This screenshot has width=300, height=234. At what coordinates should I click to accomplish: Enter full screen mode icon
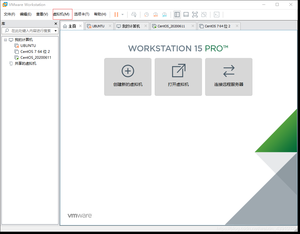[x=195, y=15]
